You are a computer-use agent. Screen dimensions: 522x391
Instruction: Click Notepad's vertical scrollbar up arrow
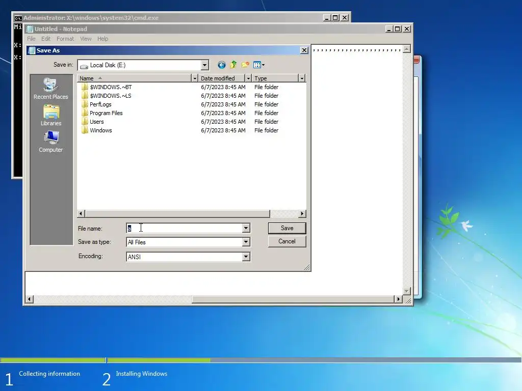406,49
